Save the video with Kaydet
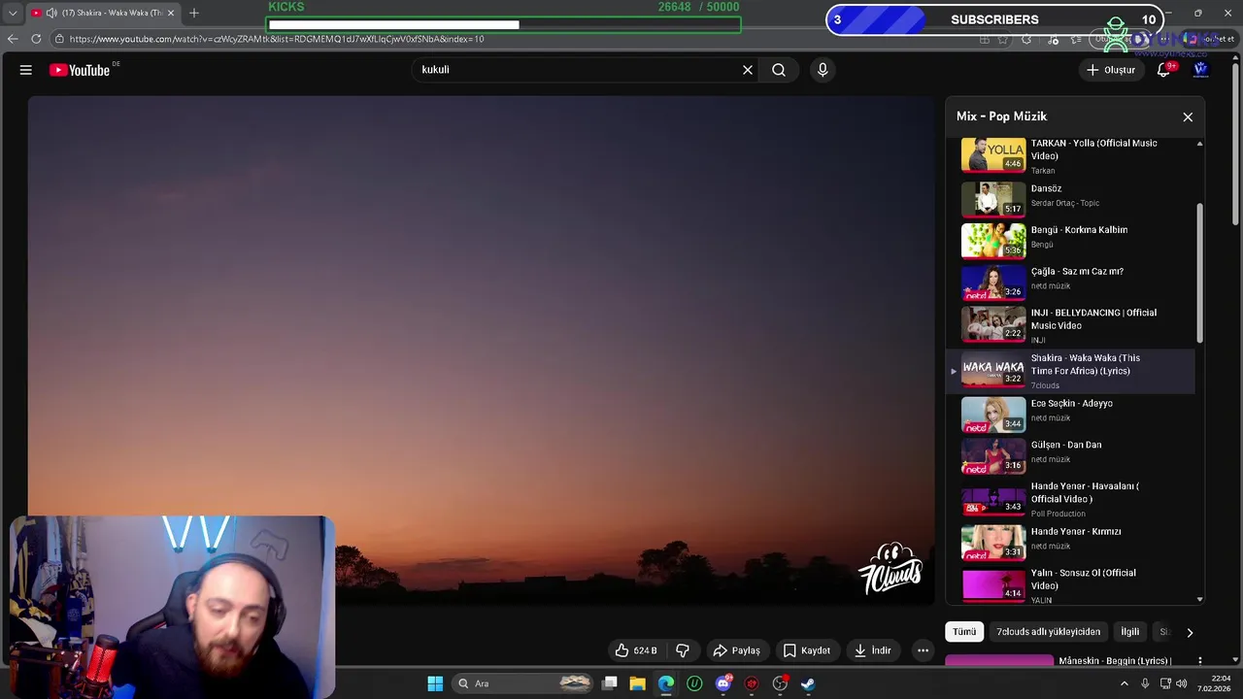 pos(807,650)
